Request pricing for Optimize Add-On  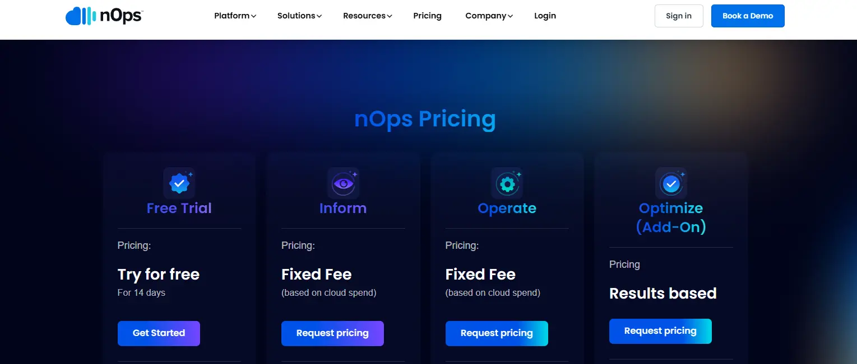pyautogui.click(x=660, y=331)
